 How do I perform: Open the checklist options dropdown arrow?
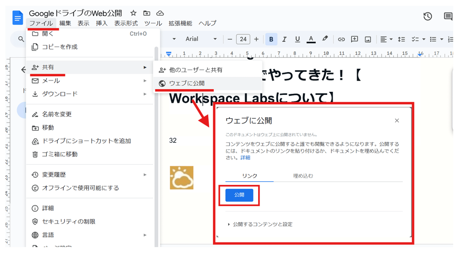pos(423,39)
